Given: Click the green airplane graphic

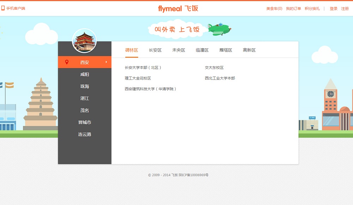Looking at the screenshot, I should click(x=219, y=29).
